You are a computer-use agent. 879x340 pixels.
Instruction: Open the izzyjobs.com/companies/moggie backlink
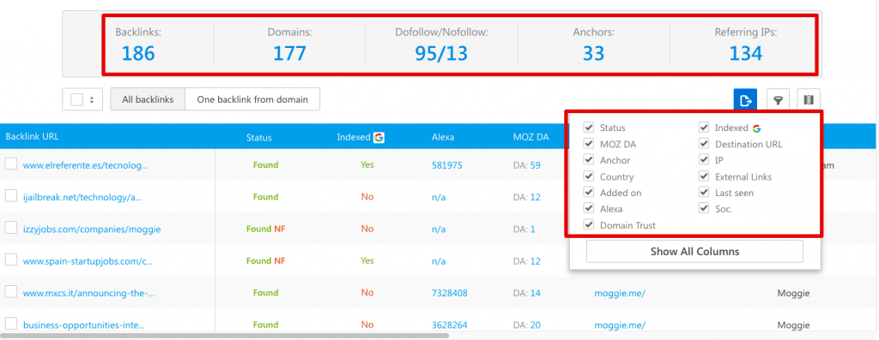click(x=91, y=230)
